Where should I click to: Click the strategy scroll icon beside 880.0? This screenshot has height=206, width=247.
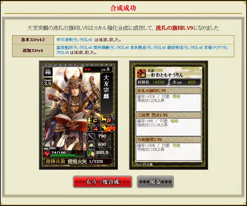tap(91, 153)
